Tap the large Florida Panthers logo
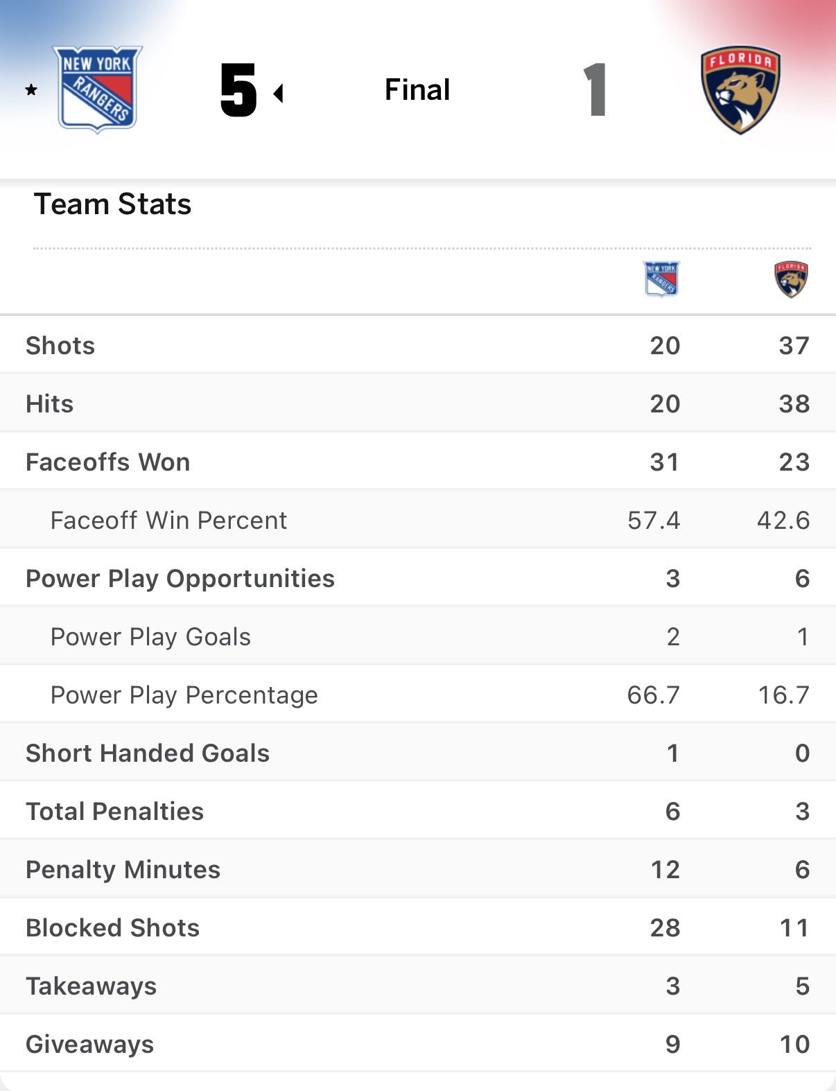This screenshot has height=1091, width=836. pyautogui.click(x=740, y=90)
